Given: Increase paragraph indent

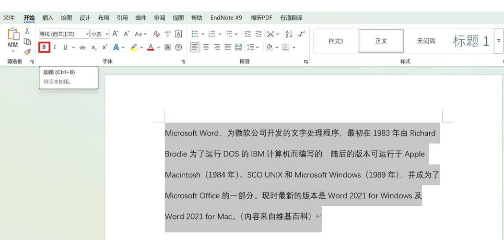Looking at the screenshot, I should (258, 34).
